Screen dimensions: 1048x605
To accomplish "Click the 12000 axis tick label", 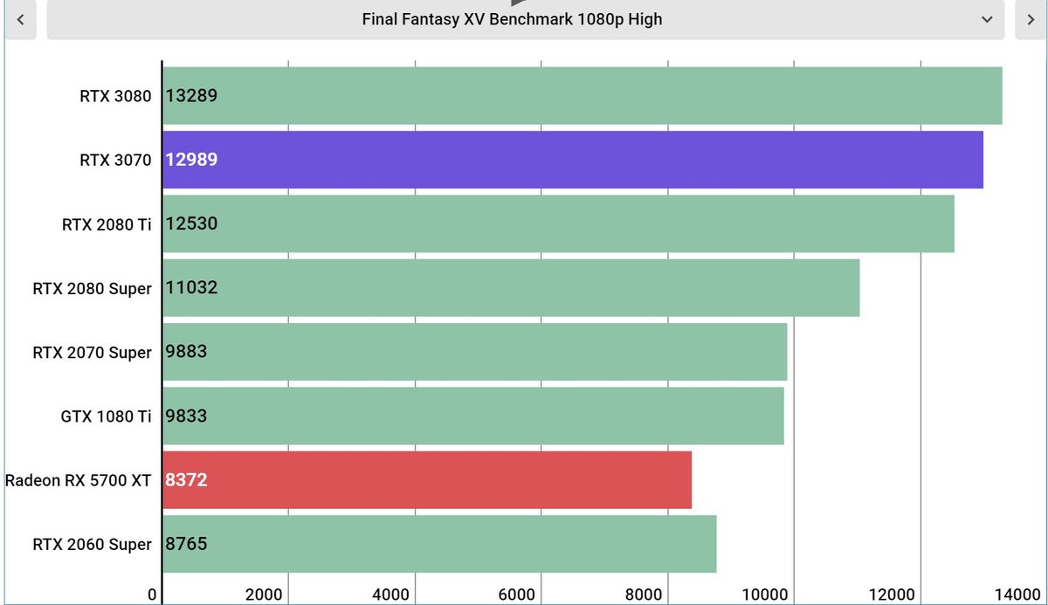I will pyautogui.click(x=893, y=595).
